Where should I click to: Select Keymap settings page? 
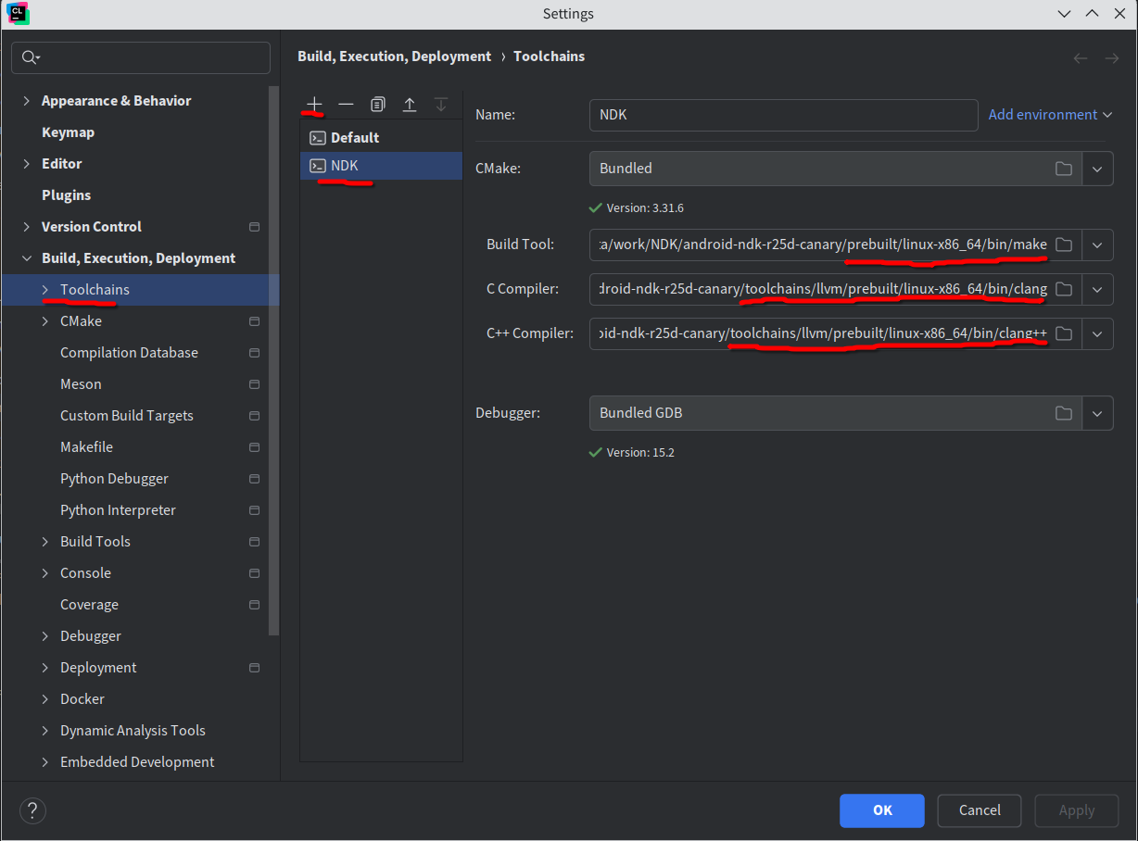pyautogui.click(x=68, y=132)
